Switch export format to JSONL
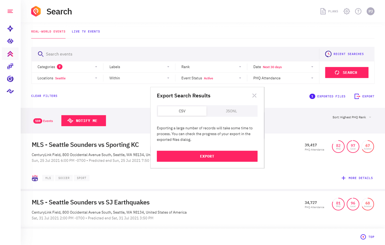 tap(231, 111)
